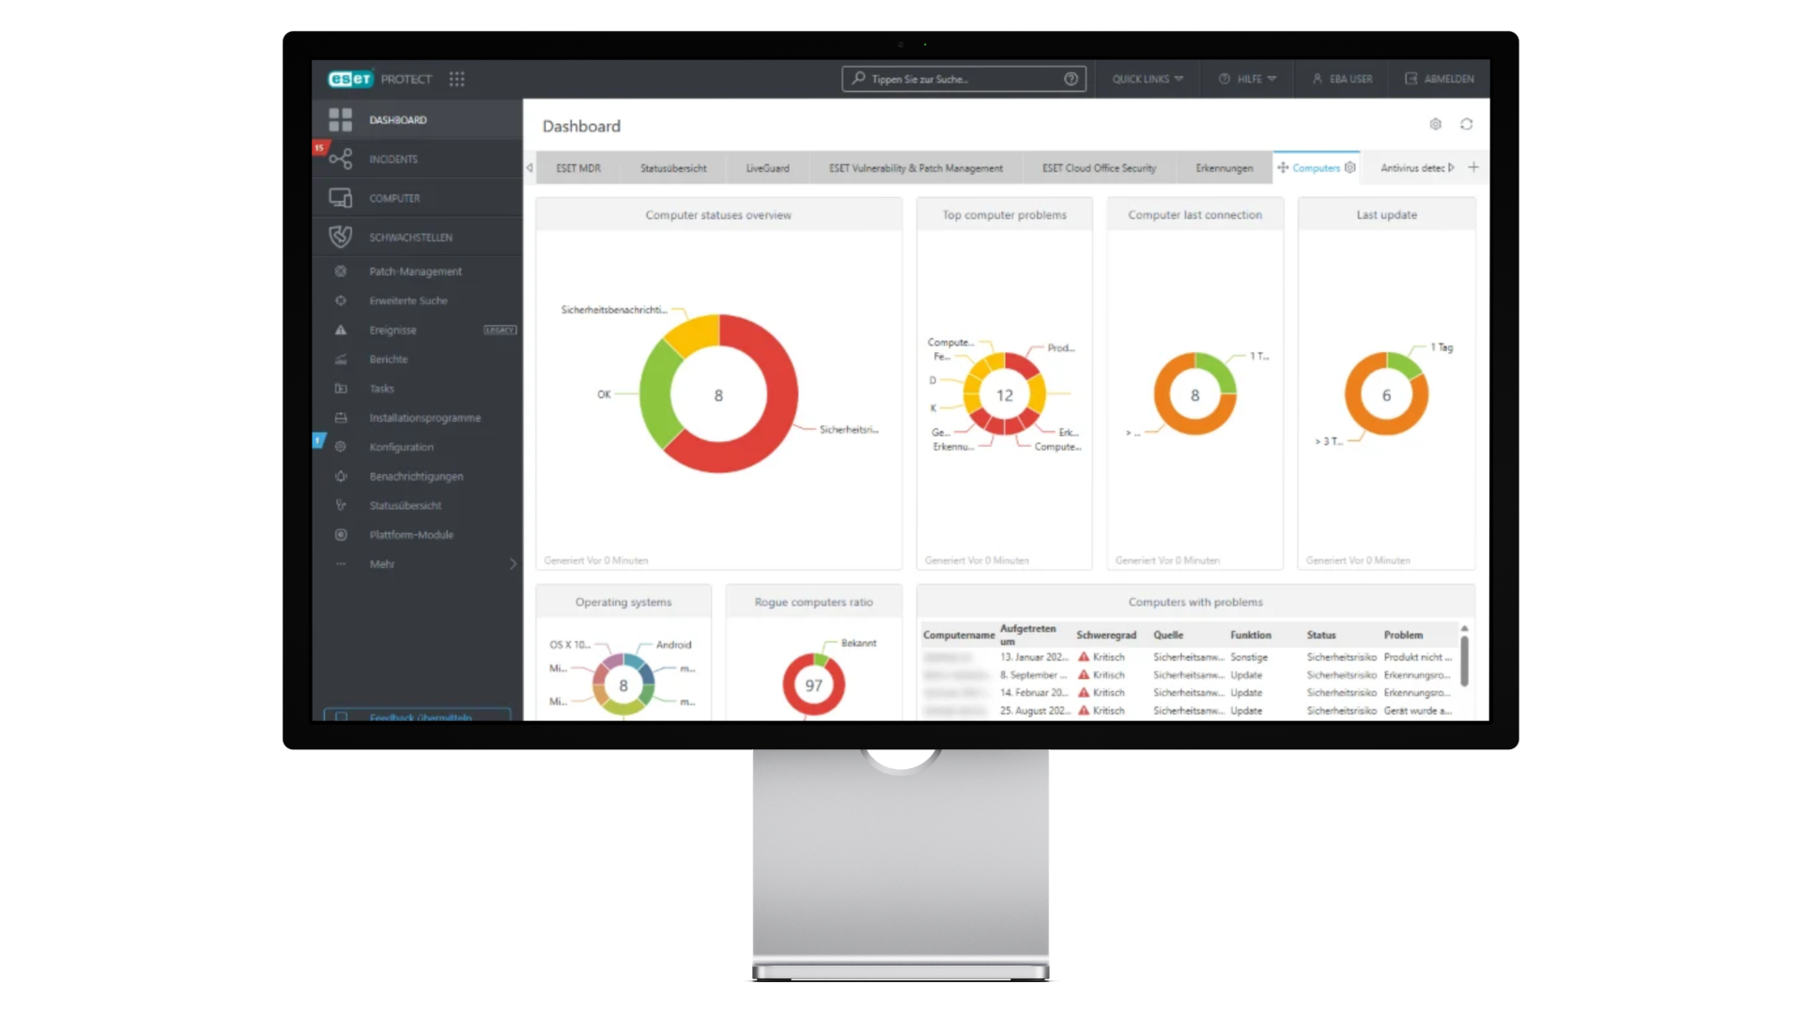The height and width of the screenshot is (1014, 1803).
Task: Open the Dashboard sidebar icon
Action: pos(340,119)
